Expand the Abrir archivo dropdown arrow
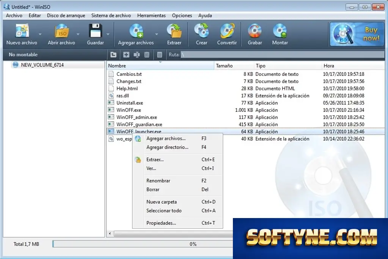This screenshot has height=259, width=388. point(78,34)
